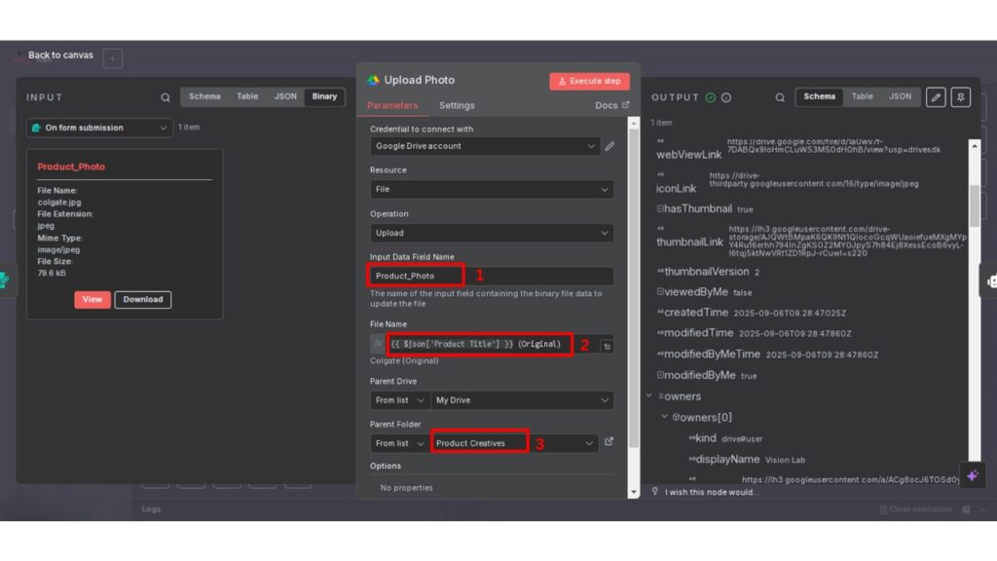
Task: Click the search icon in the INPUT panel
Action: click(x=166, y=97)
